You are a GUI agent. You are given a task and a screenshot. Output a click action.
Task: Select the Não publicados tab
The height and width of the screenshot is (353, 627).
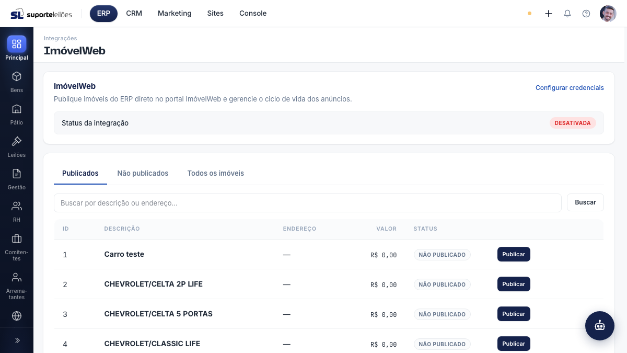pos(143,173)
